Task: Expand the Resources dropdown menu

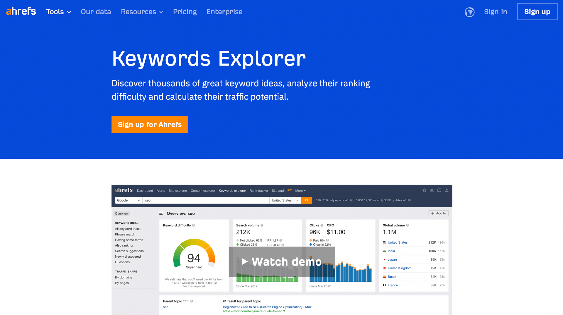Action: click(142, 12)
